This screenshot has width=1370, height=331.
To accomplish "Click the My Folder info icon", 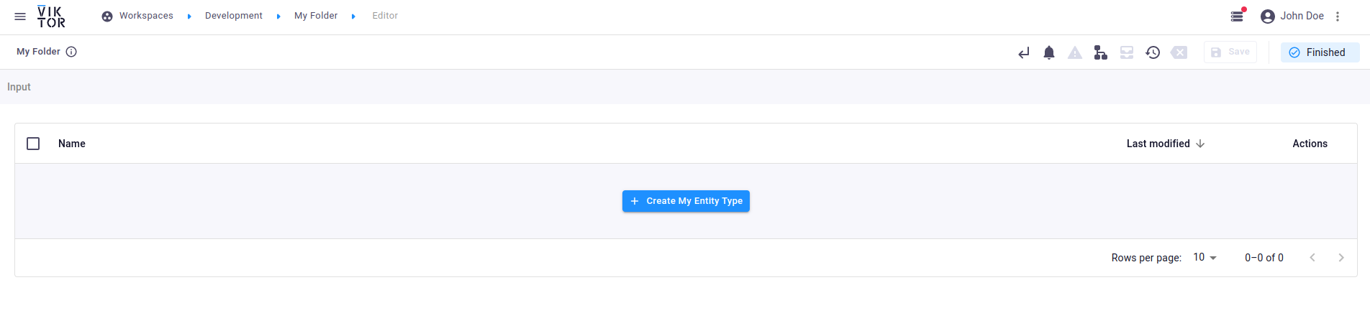I will pyautogui.click(x=71, y=52).
